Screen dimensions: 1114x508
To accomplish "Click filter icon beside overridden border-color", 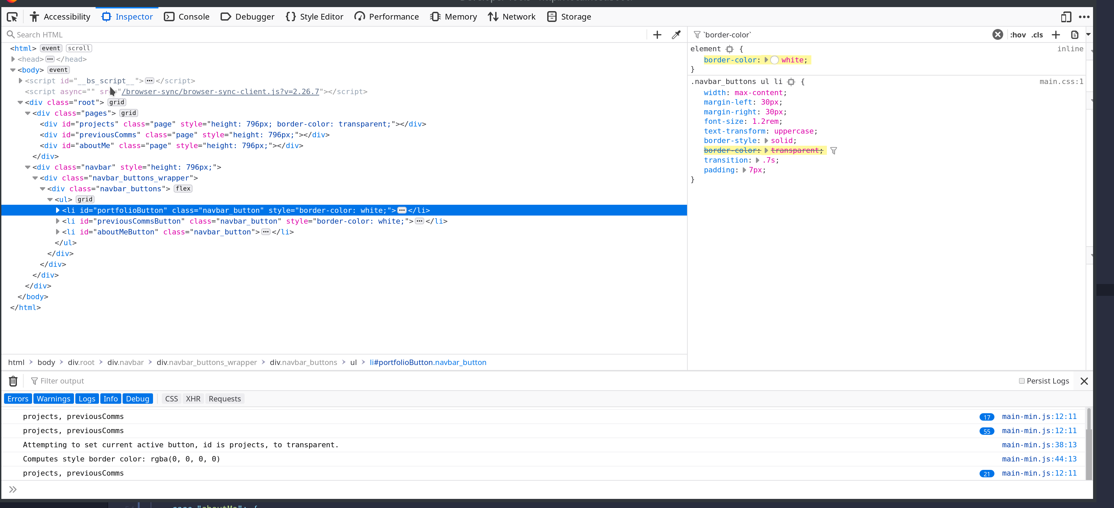I will (x=833, y=151).
